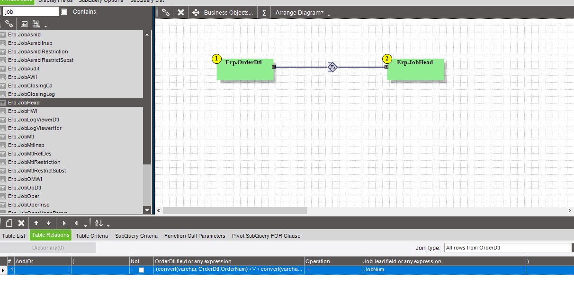Select the Erp.JobHead table node
574x301 pixels.
click(x=416, y=69)
